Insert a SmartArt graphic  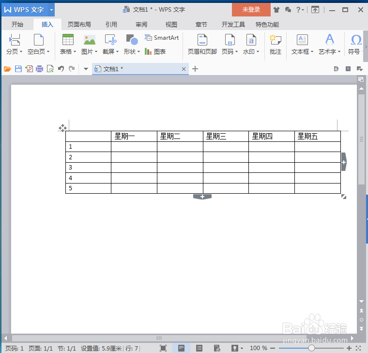pyautogui.click(x=161, y=38)
